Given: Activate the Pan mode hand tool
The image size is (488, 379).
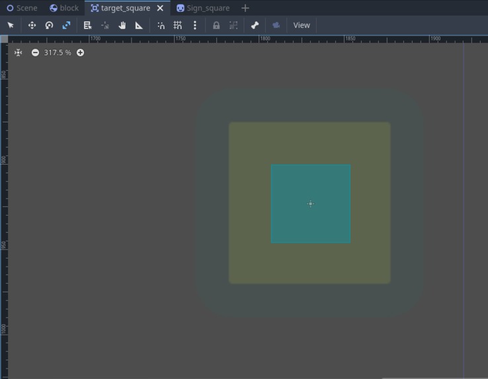Looking at the screenshot, I should coord(122,25).
